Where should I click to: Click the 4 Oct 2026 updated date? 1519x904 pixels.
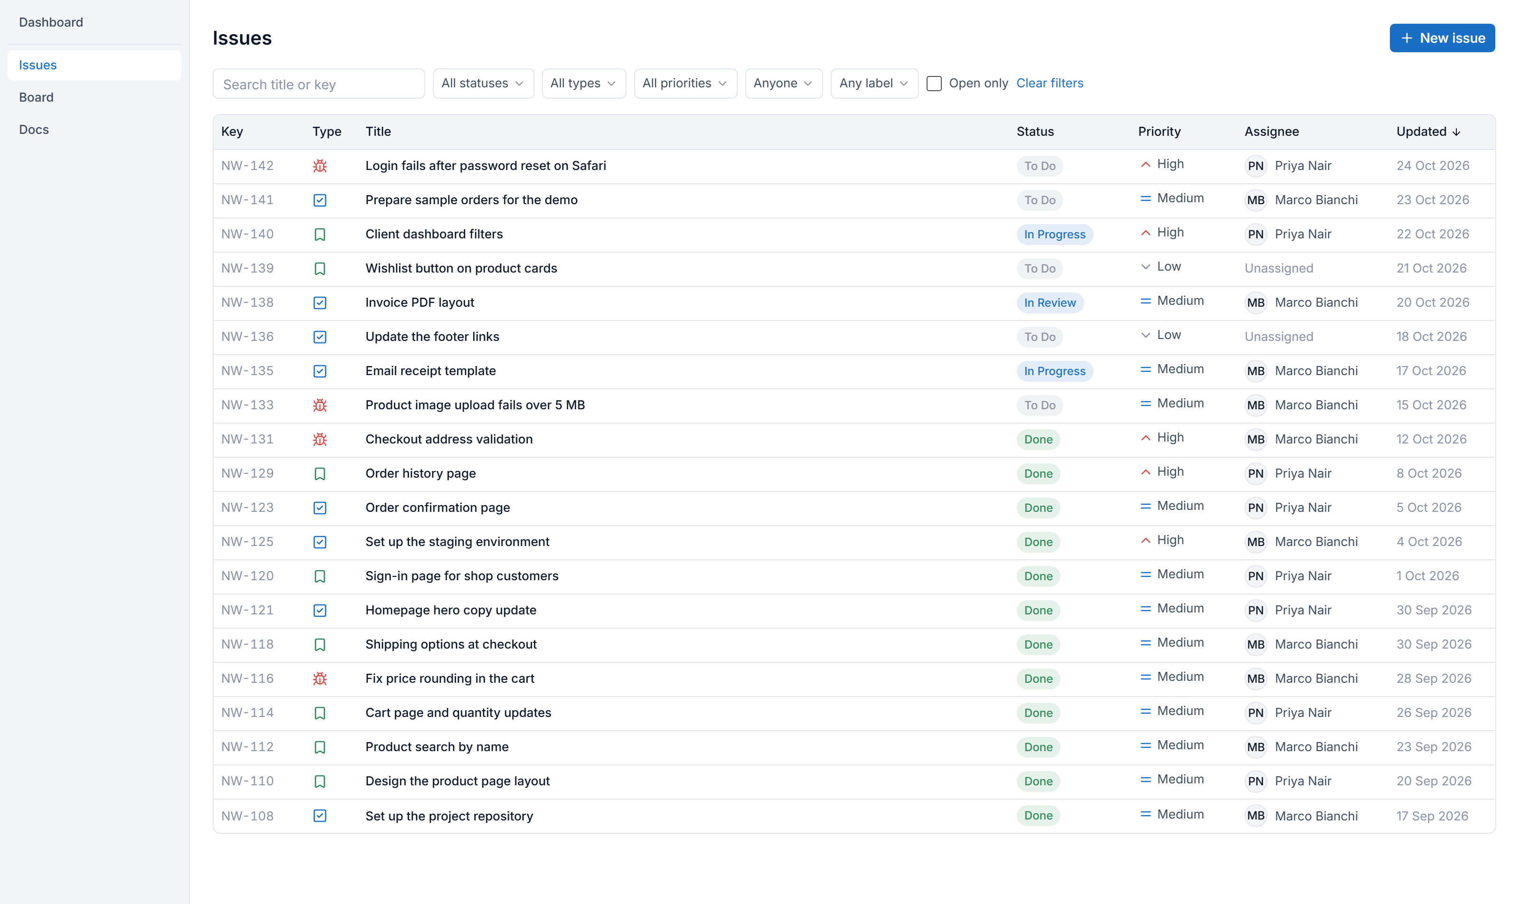pyautogui.click(x=1428, y=542)
